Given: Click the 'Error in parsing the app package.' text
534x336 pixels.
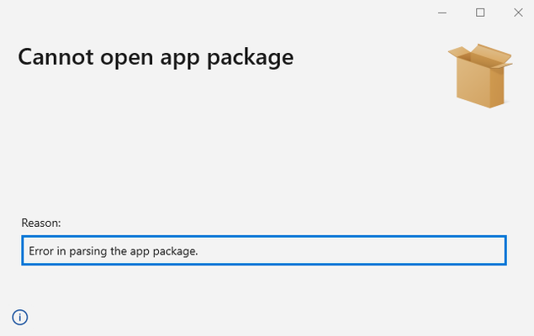Looking at the screenshot, I should (x=113, y=251).
